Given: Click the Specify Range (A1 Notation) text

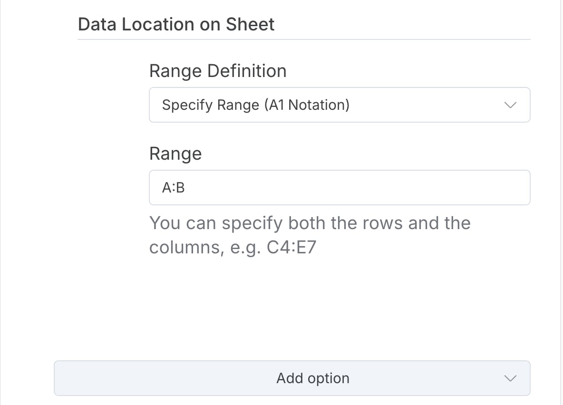Looking at the screenshot, I should click(255, 105).
